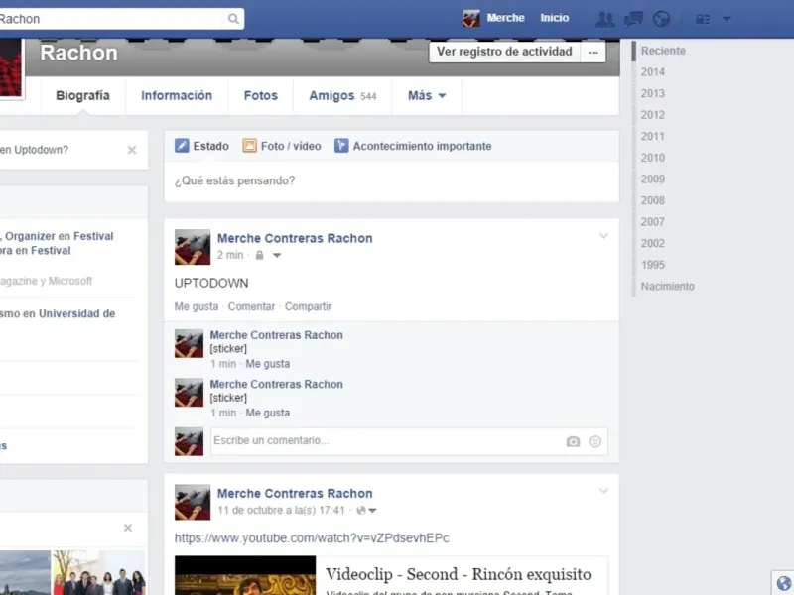This screenshot has width=794, height=595.
Task: Expand the Más dropdown tab
Action: click(427, 95)
